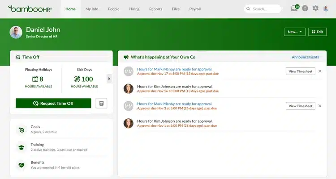Open the People tab

point(114,9)
